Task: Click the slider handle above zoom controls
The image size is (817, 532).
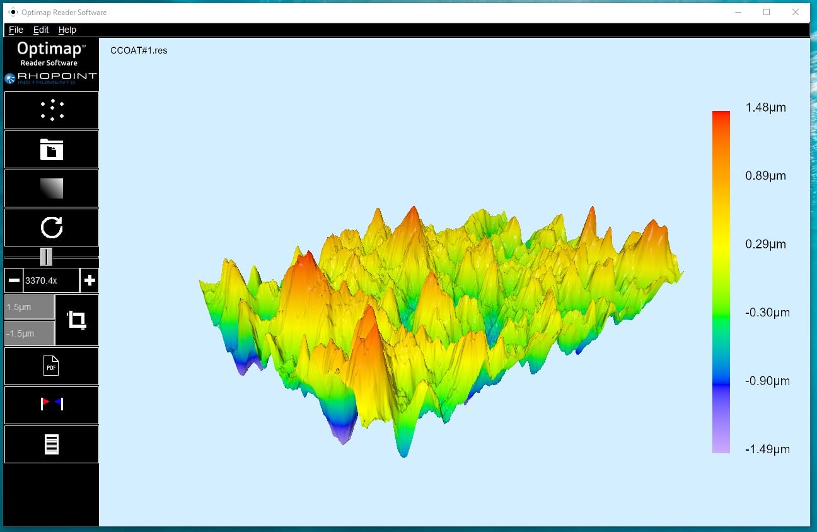Action: point(46,257)
